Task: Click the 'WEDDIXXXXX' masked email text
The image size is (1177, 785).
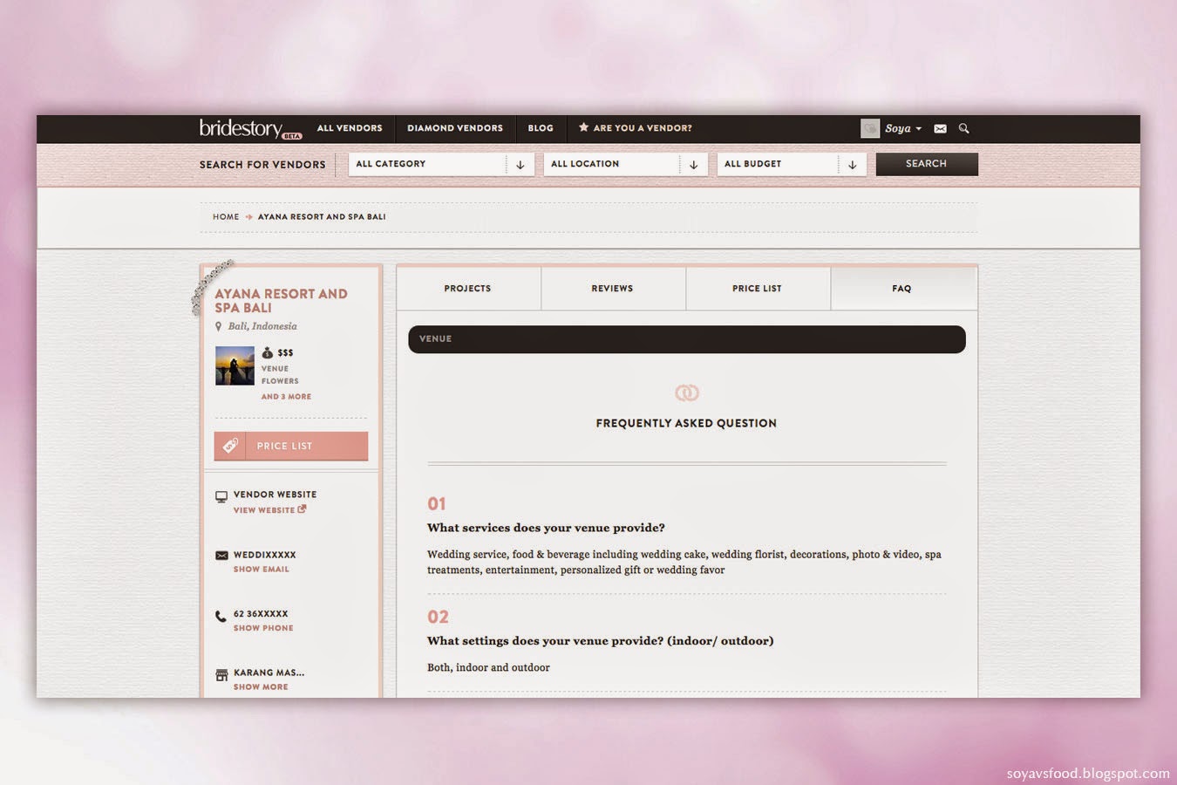Action: pyautogui.click(x=265, y=555)
